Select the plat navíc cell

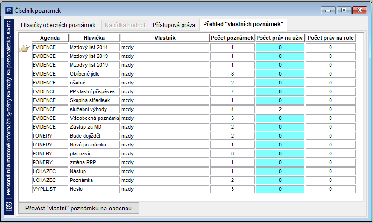tap(94, 153)
